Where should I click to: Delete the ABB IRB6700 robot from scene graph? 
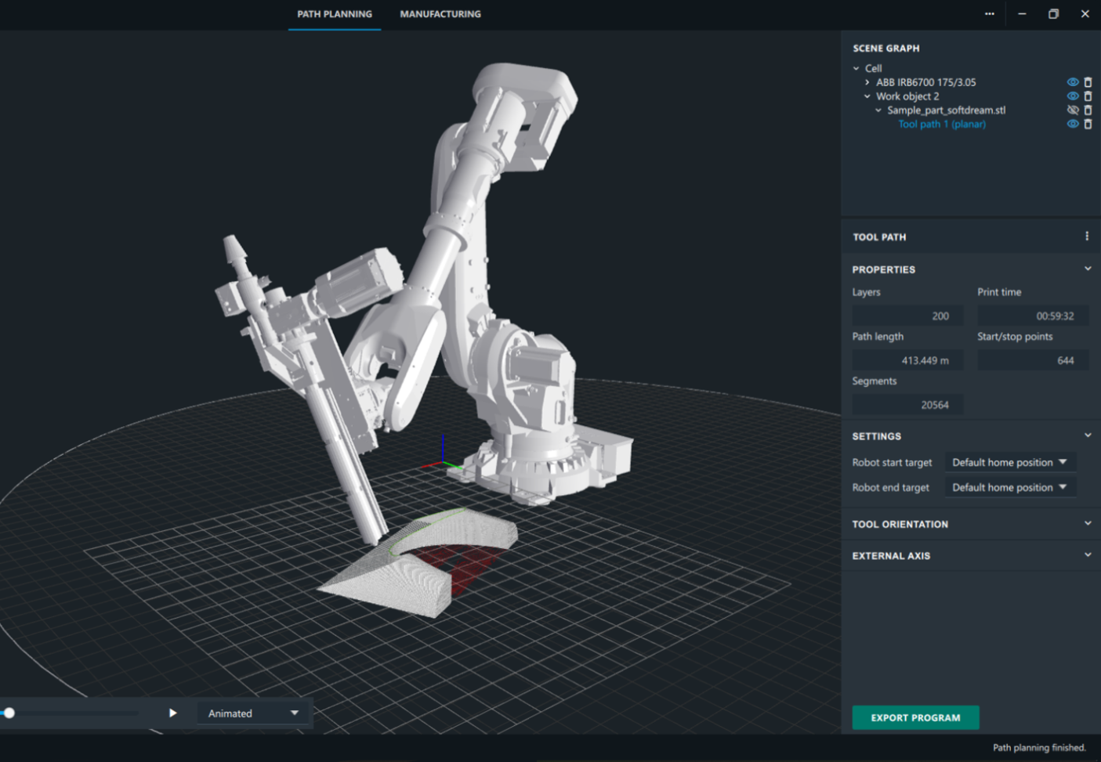pyautogui.click(x=1088, y=81)
